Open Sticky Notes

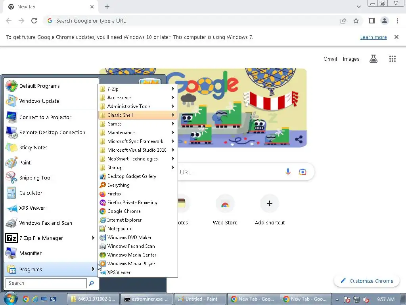tap(51, 147)
